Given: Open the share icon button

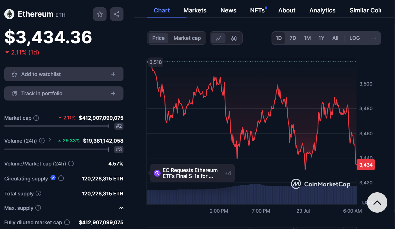Looking at the screenshot, I should click(x=116, y=14).
